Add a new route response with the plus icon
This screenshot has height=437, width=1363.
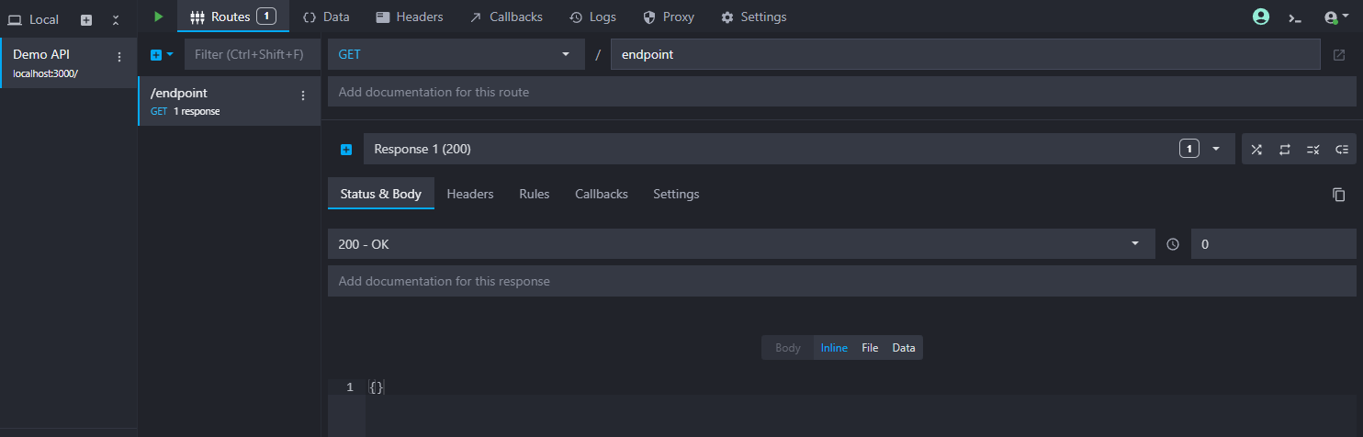[x=346, y=150]
